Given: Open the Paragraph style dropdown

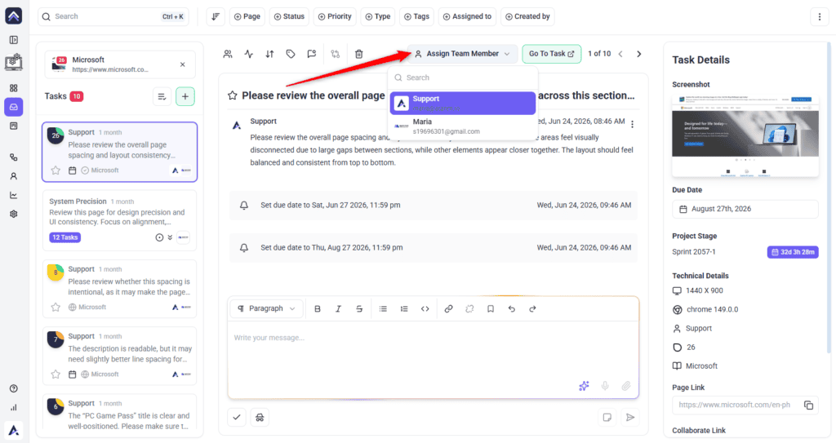Looking at the screenshot, I should pos(267,308).
